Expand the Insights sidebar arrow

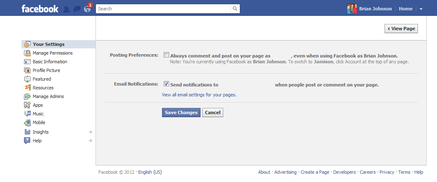[x=90, y=132]
